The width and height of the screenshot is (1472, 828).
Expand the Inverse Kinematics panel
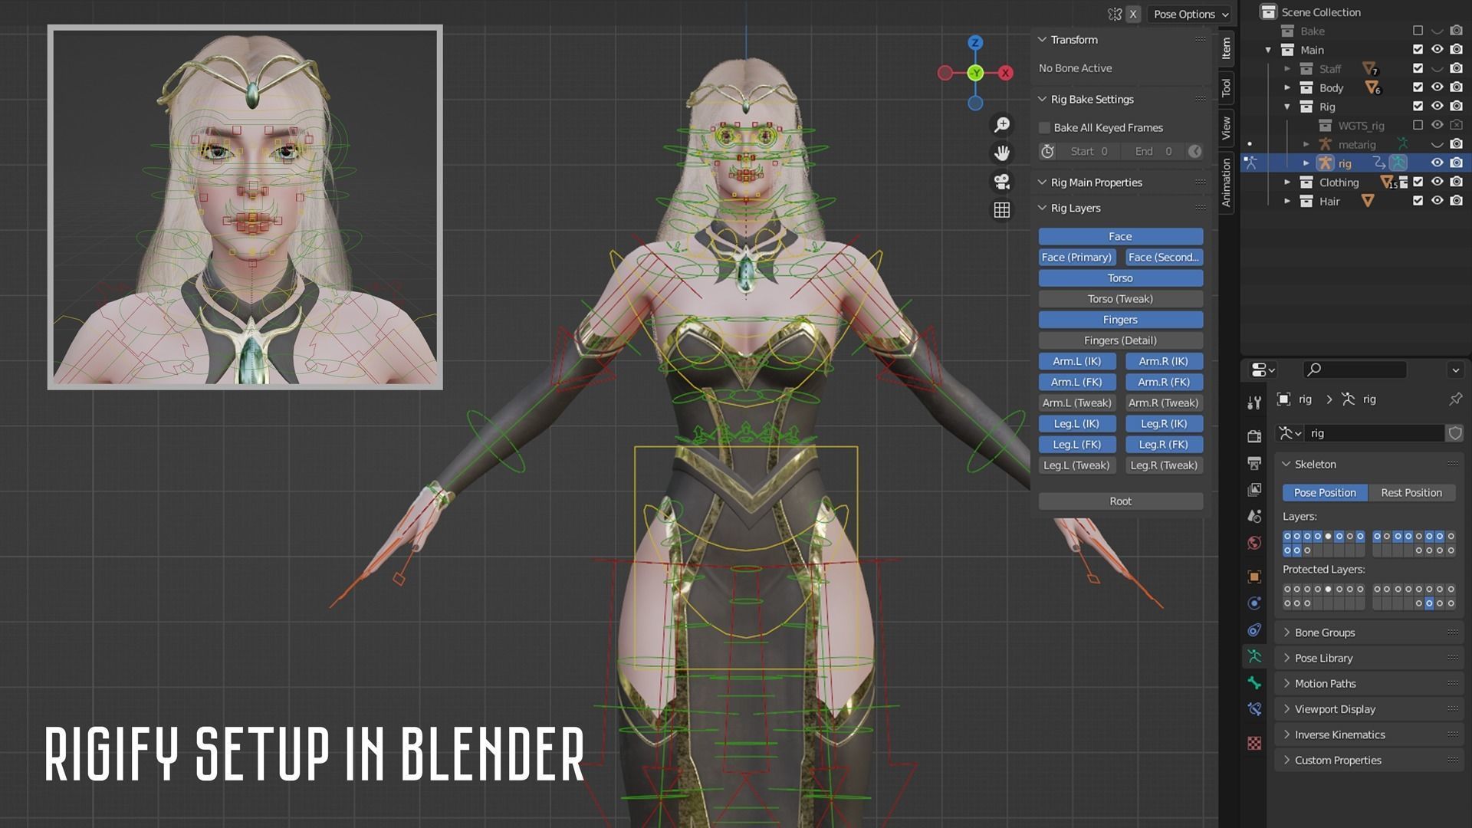point(1287,734)
